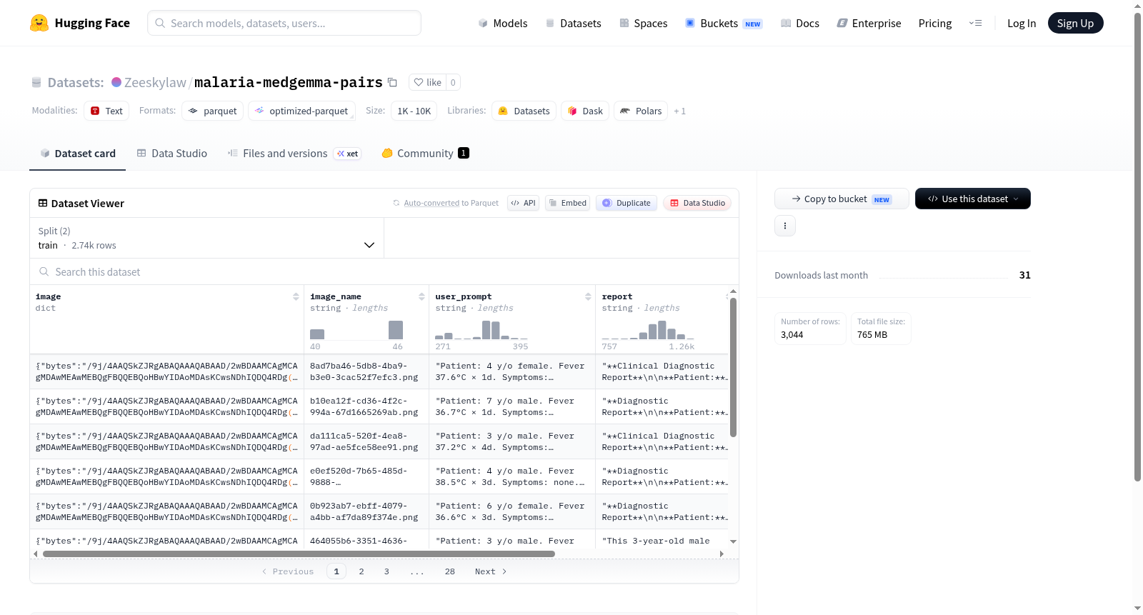Click the Zeeskylaw avatar icon
Image resolution: width=1143 pixels, height=615 pixels.
(x=116, y=82)
